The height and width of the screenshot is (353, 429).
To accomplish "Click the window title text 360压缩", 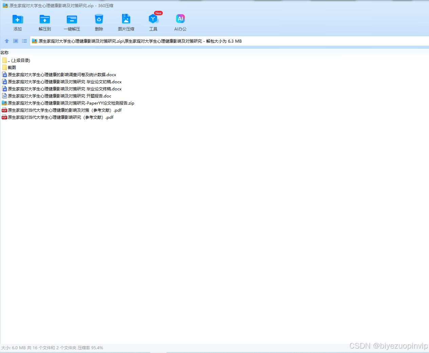I will [x=106, y=5].
